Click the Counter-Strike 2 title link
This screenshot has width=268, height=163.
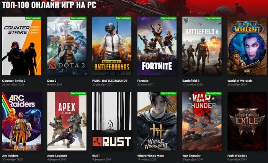coord(14,81)
